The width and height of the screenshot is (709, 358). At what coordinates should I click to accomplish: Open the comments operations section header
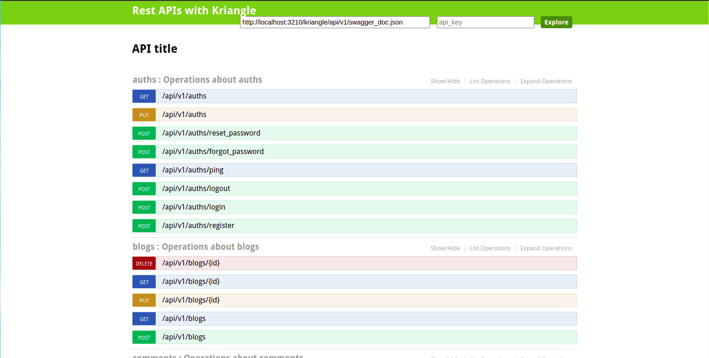(217, 356)
